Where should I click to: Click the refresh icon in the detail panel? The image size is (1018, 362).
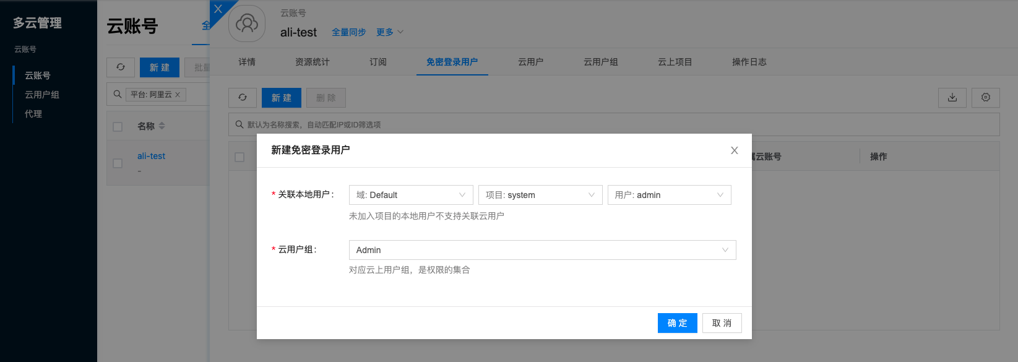tap(243, 98)
